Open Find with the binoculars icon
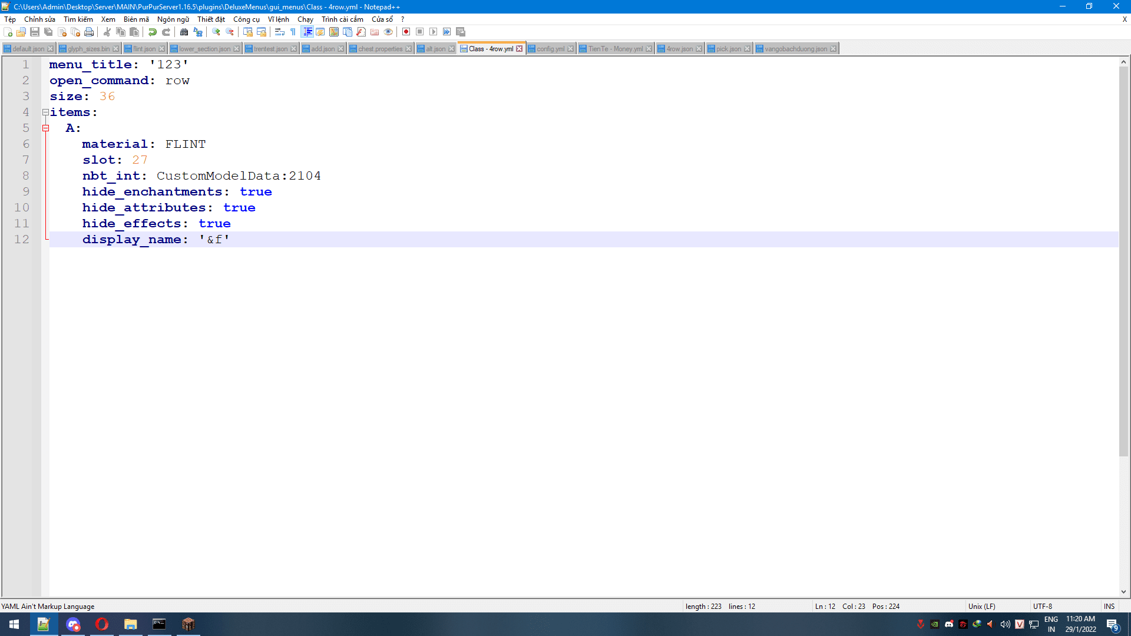1131x636 pixels. 184,32
